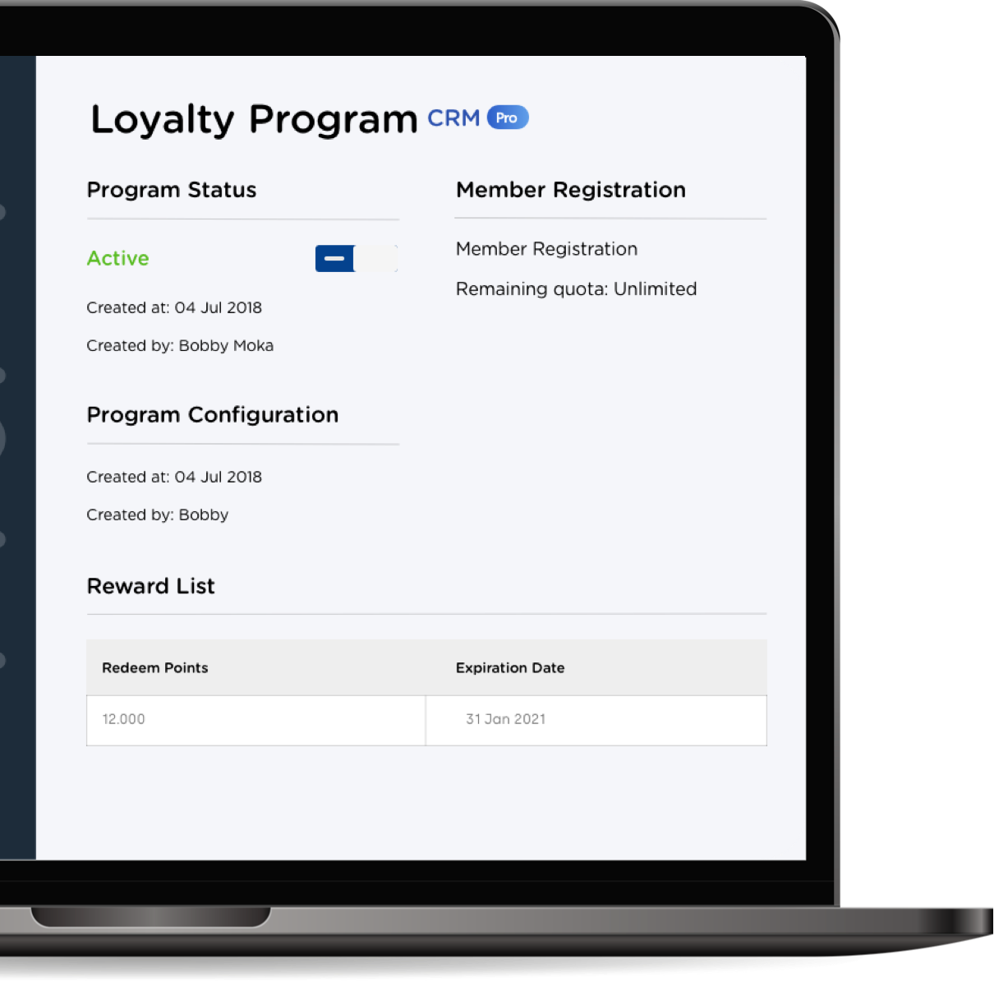Click Created at date under Program Configuration
This screenshot has width=994, height=983.
174,478
